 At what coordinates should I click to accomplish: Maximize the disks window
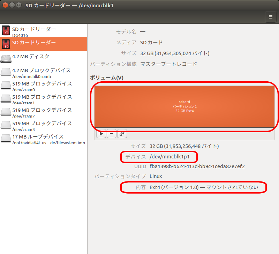[18, 5]
